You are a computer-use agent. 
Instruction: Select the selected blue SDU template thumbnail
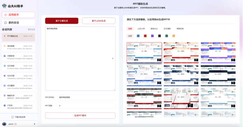(x=144, y=53)
